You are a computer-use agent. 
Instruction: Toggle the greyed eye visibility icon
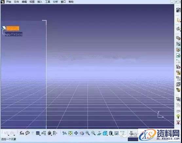[178, 111]
